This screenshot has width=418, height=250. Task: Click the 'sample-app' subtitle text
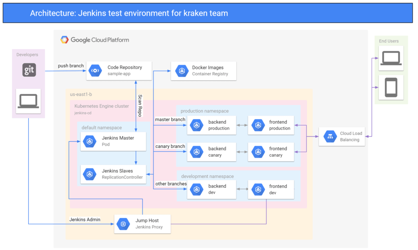(x=119, y=74)
